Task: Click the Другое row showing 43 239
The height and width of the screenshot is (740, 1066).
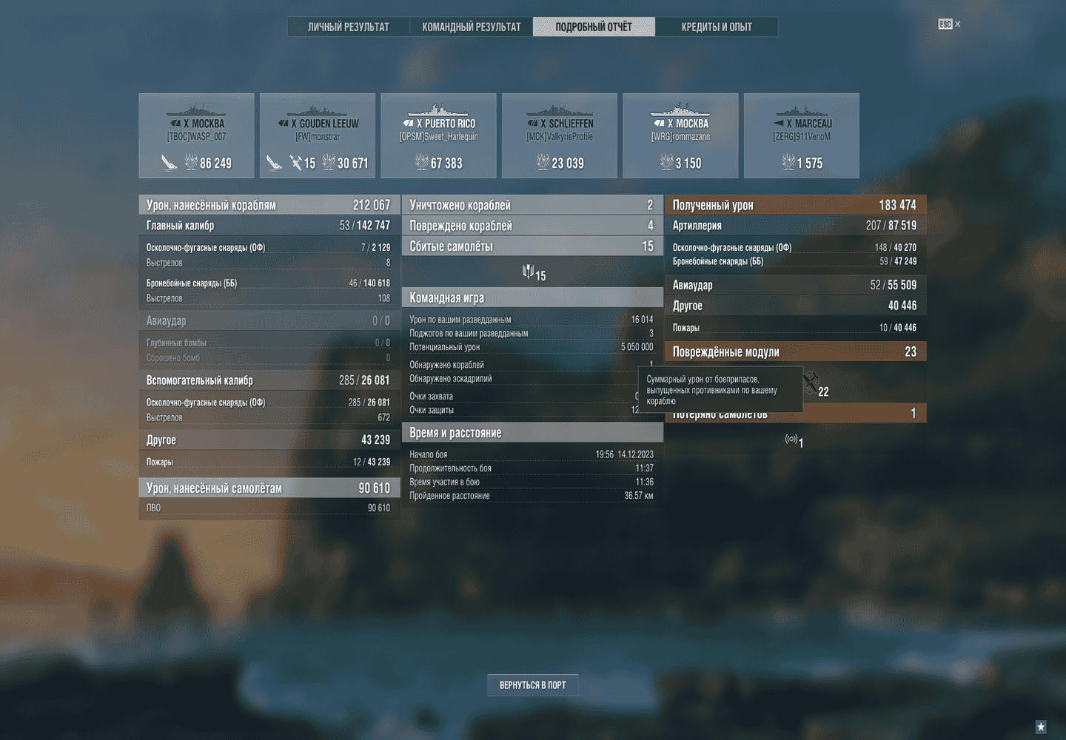Action: coord(269,440)
